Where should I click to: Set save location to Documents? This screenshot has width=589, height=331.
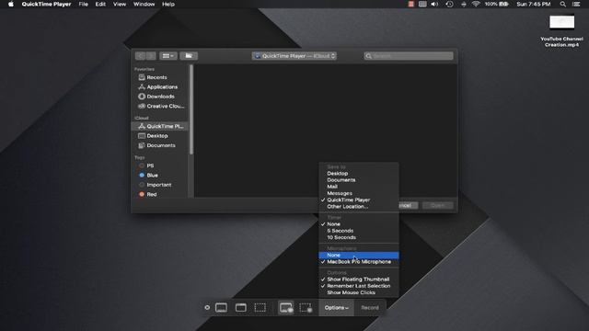358,180
